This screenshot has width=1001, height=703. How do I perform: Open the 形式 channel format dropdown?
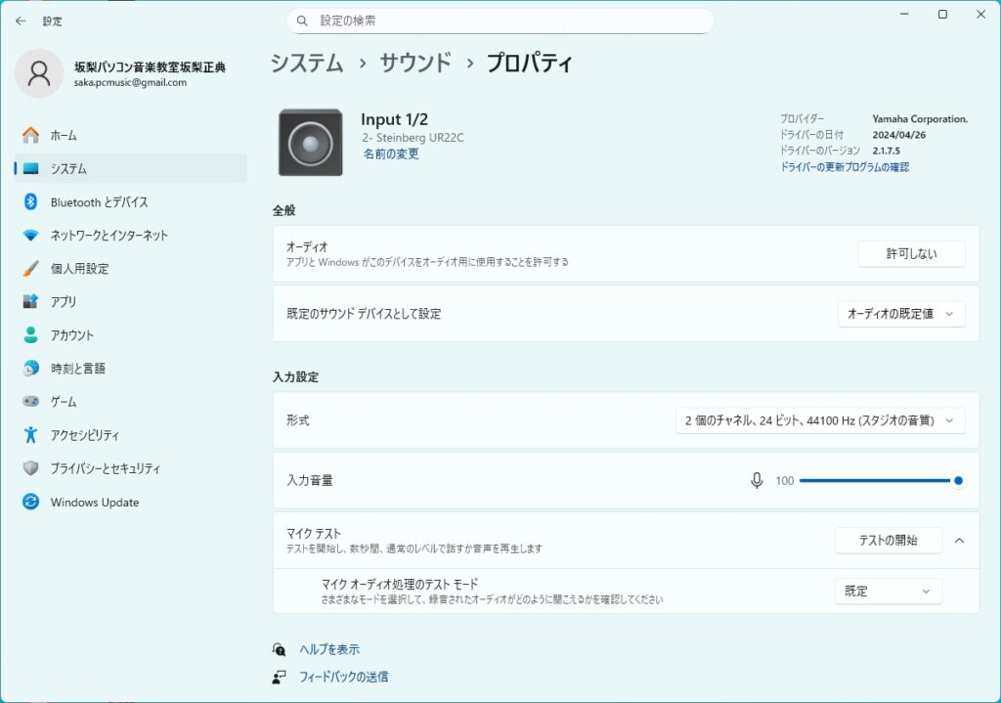click(x=820, y=420)
